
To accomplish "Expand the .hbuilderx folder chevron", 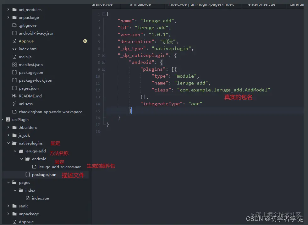I will [x=8, y=127].
